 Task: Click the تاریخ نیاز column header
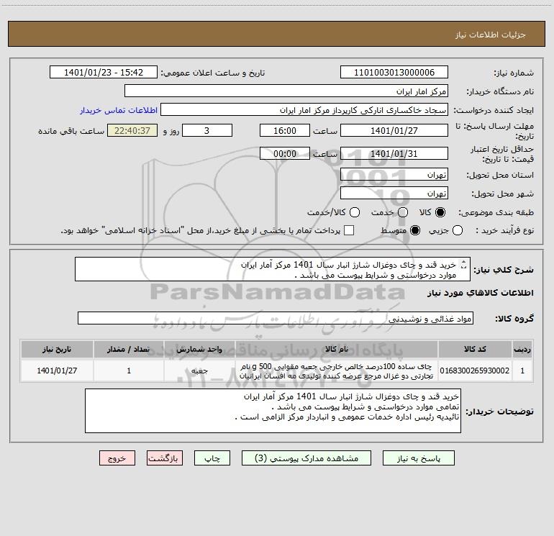point(57,349)
